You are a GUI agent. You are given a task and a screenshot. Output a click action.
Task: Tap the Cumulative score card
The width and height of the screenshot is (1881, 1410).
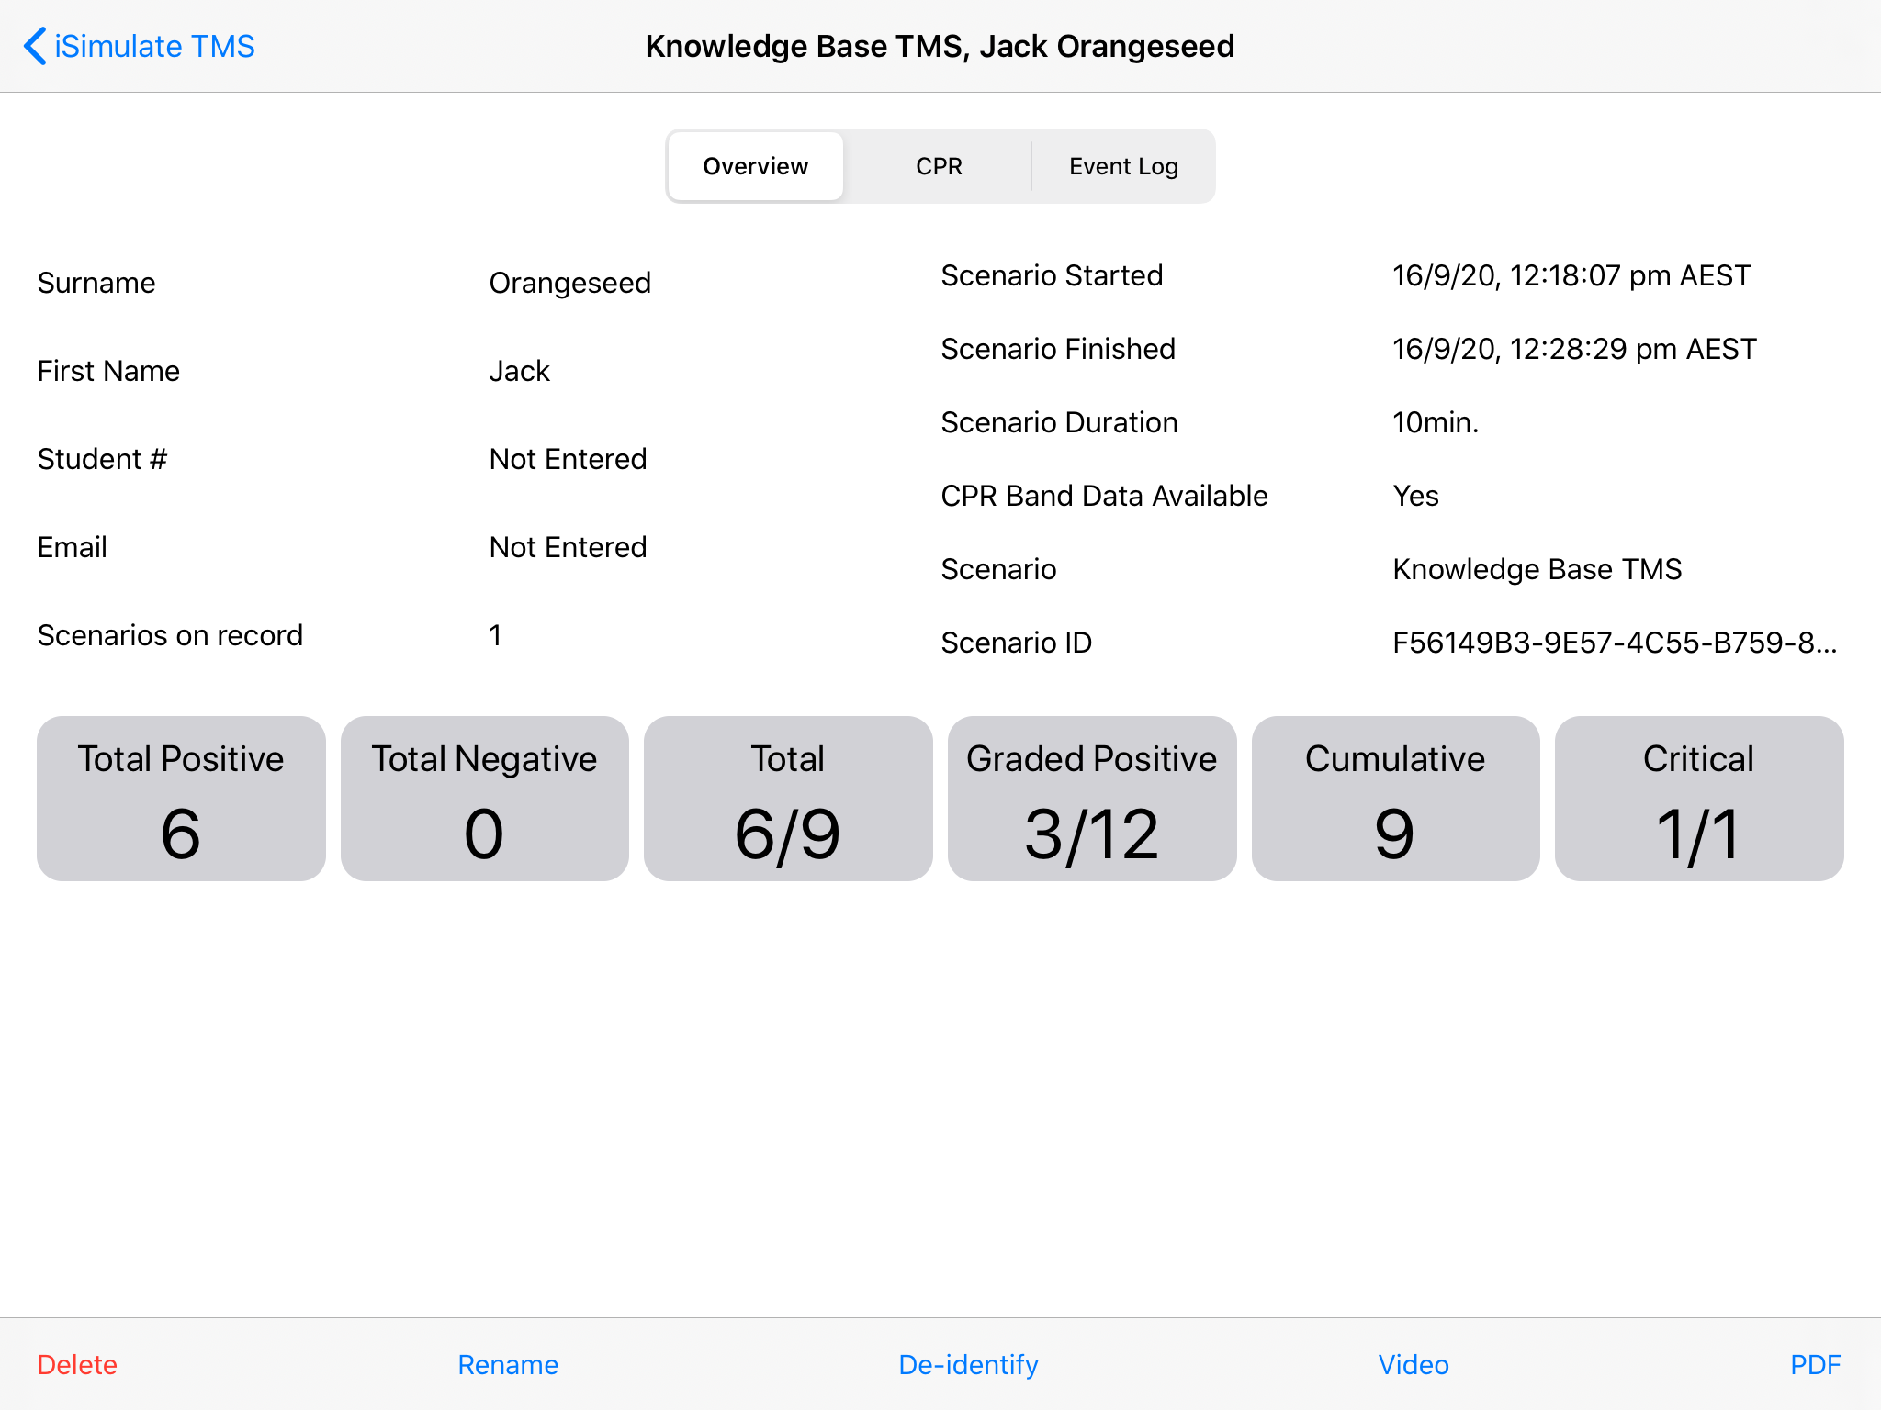[x=1395, y=798]
